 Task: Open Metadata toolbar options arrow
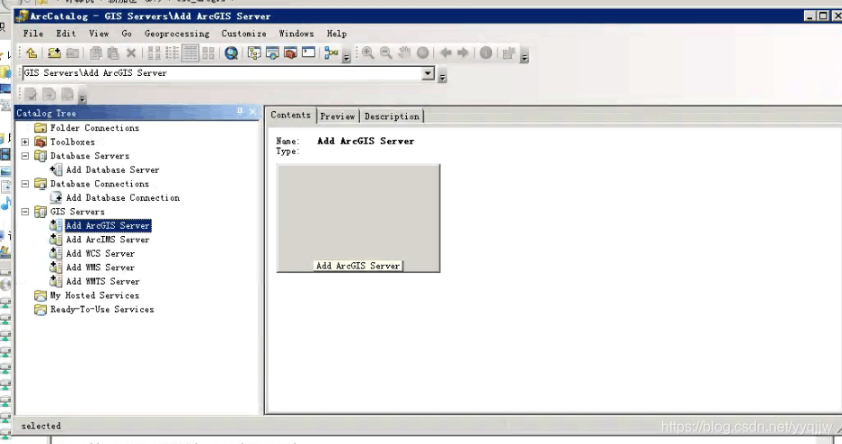coord(82,98)
